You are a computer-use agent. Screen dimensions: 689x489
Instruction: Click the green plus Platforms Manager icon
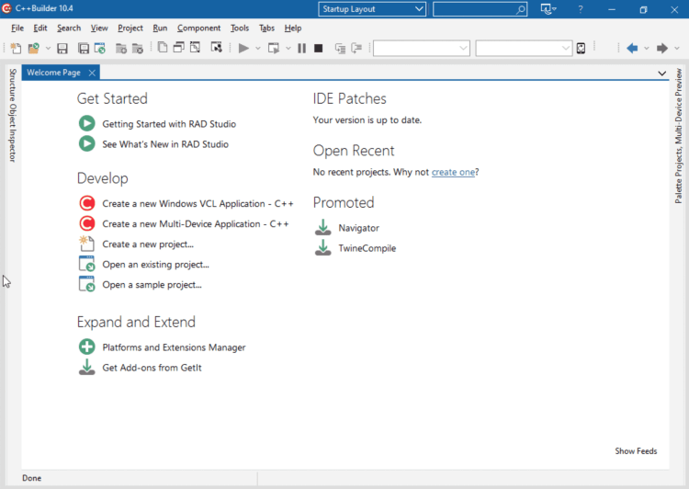click(x=87, y=347)
